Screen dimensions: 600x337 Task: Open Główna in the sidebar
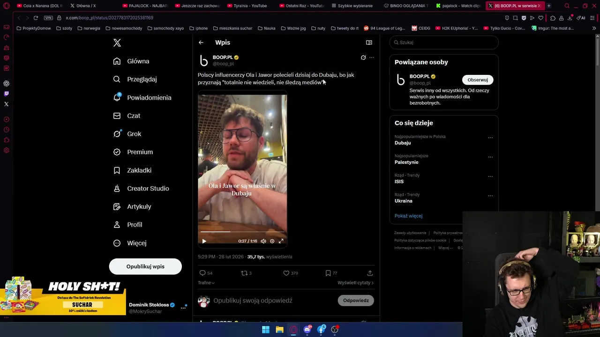click(x=131, y=61)
